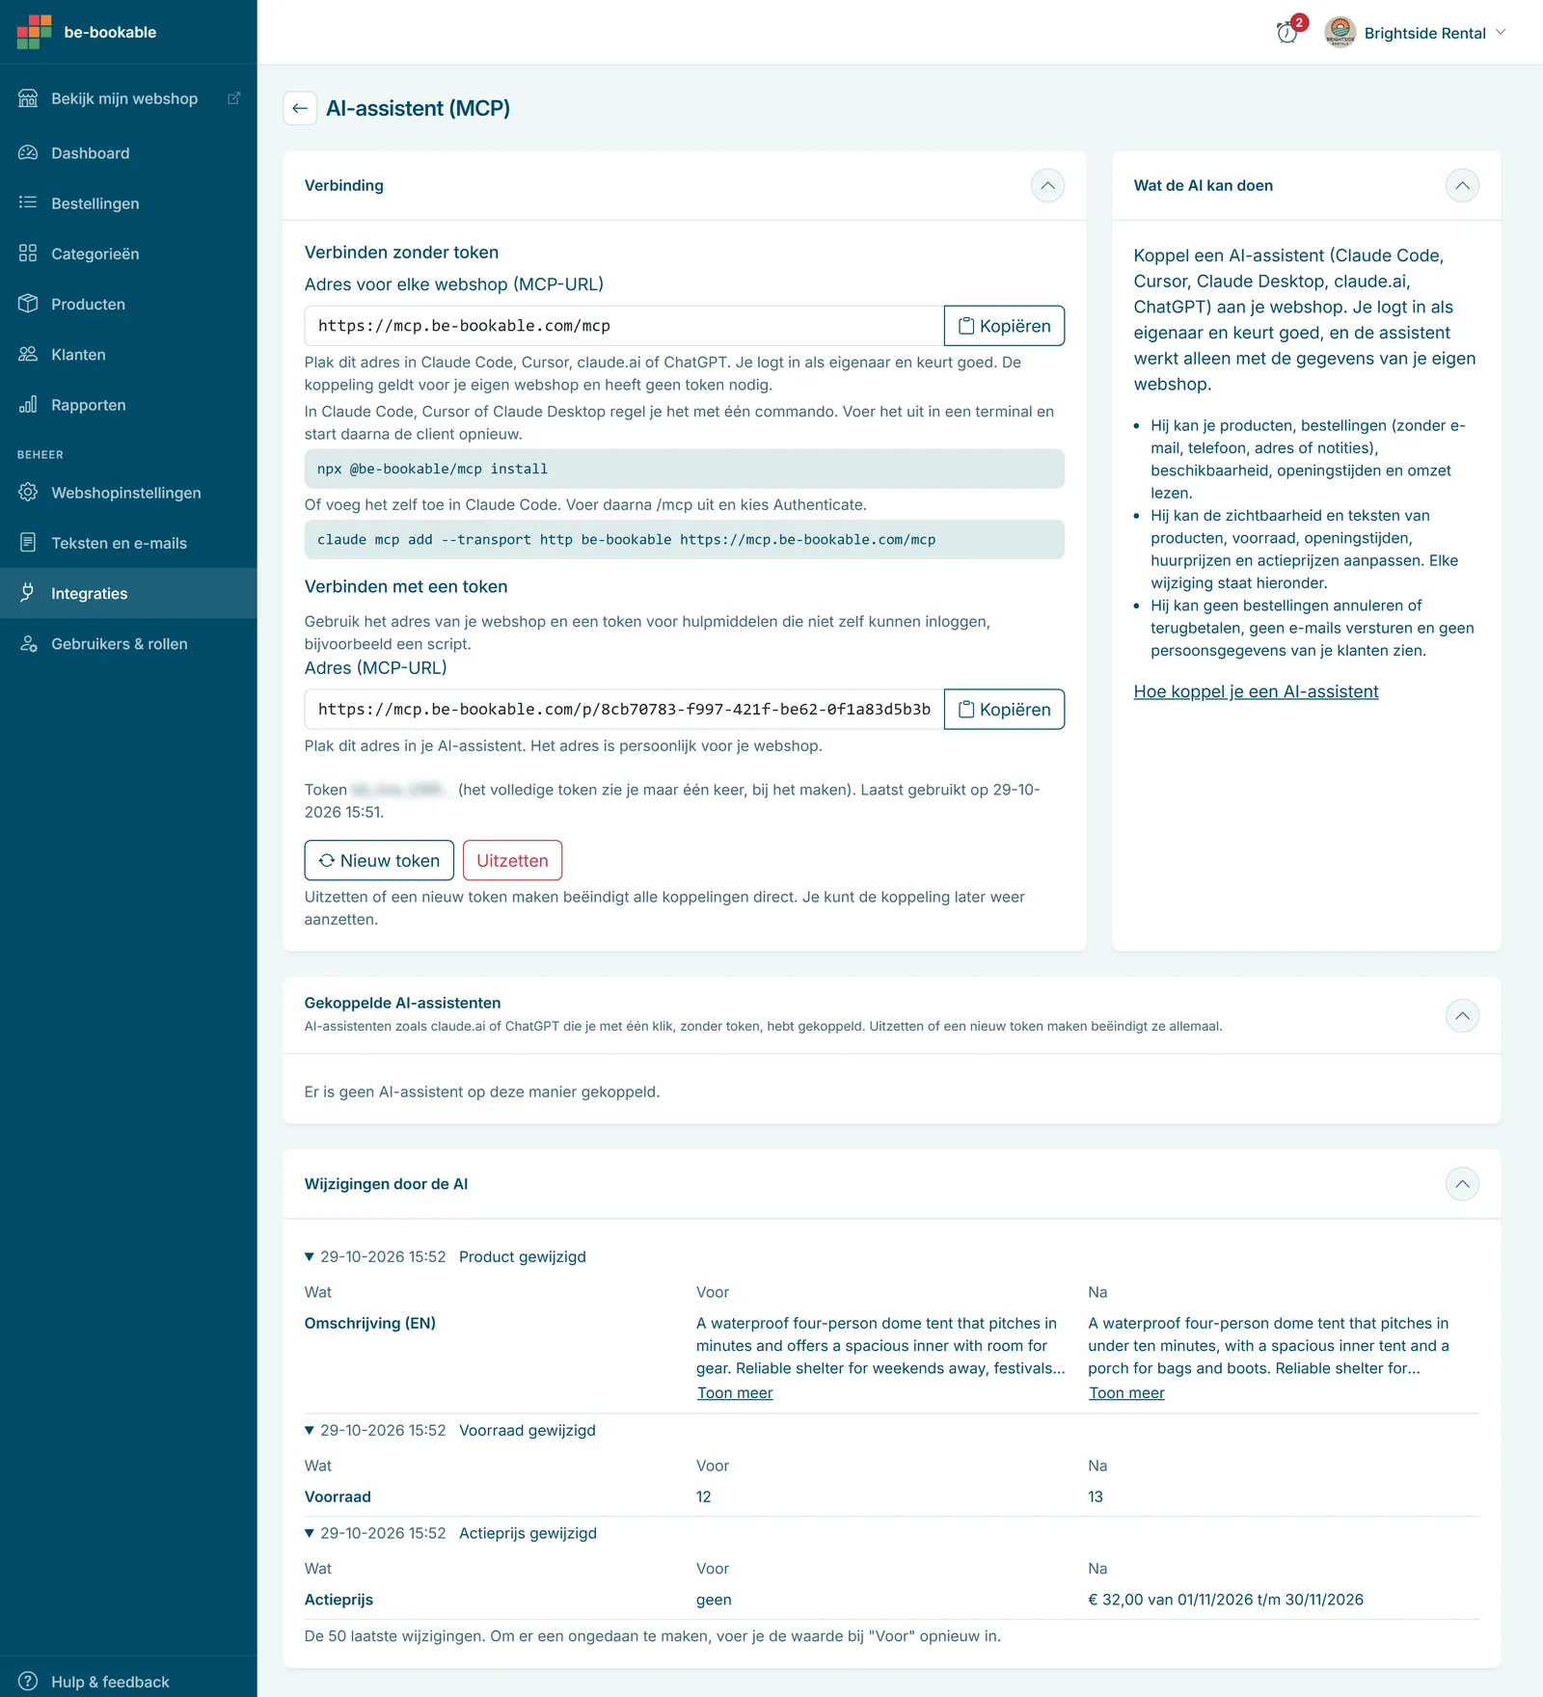The height and width of the screenshot is (1697, 1543).
Task: Click the Bestellingen list icon
Action: 28,202
